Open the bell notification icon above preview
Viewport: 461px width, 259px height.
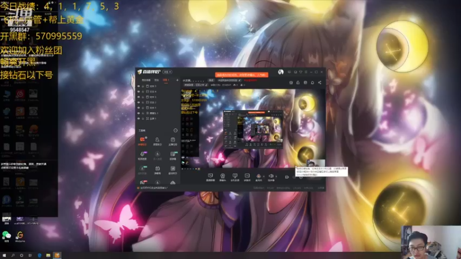click(312, 82)
